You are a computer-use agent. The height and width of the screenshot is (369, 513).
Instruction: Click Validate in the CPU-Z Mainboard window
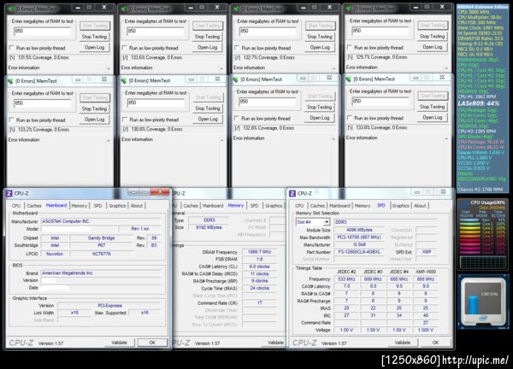pyautogui.click(x=119, y=343)
